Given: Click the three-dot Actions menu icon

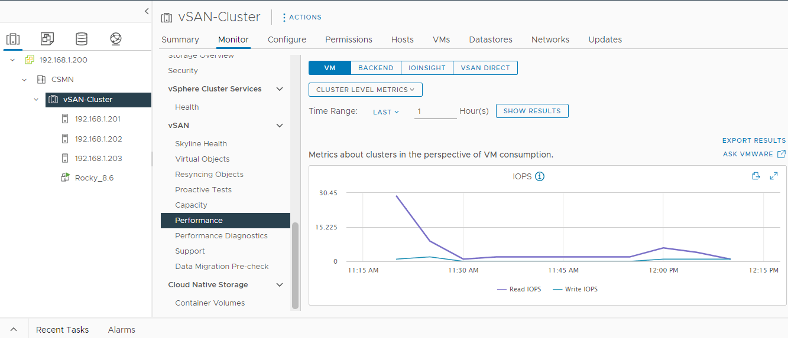Looking at the screenshot, I should [284, 18].
